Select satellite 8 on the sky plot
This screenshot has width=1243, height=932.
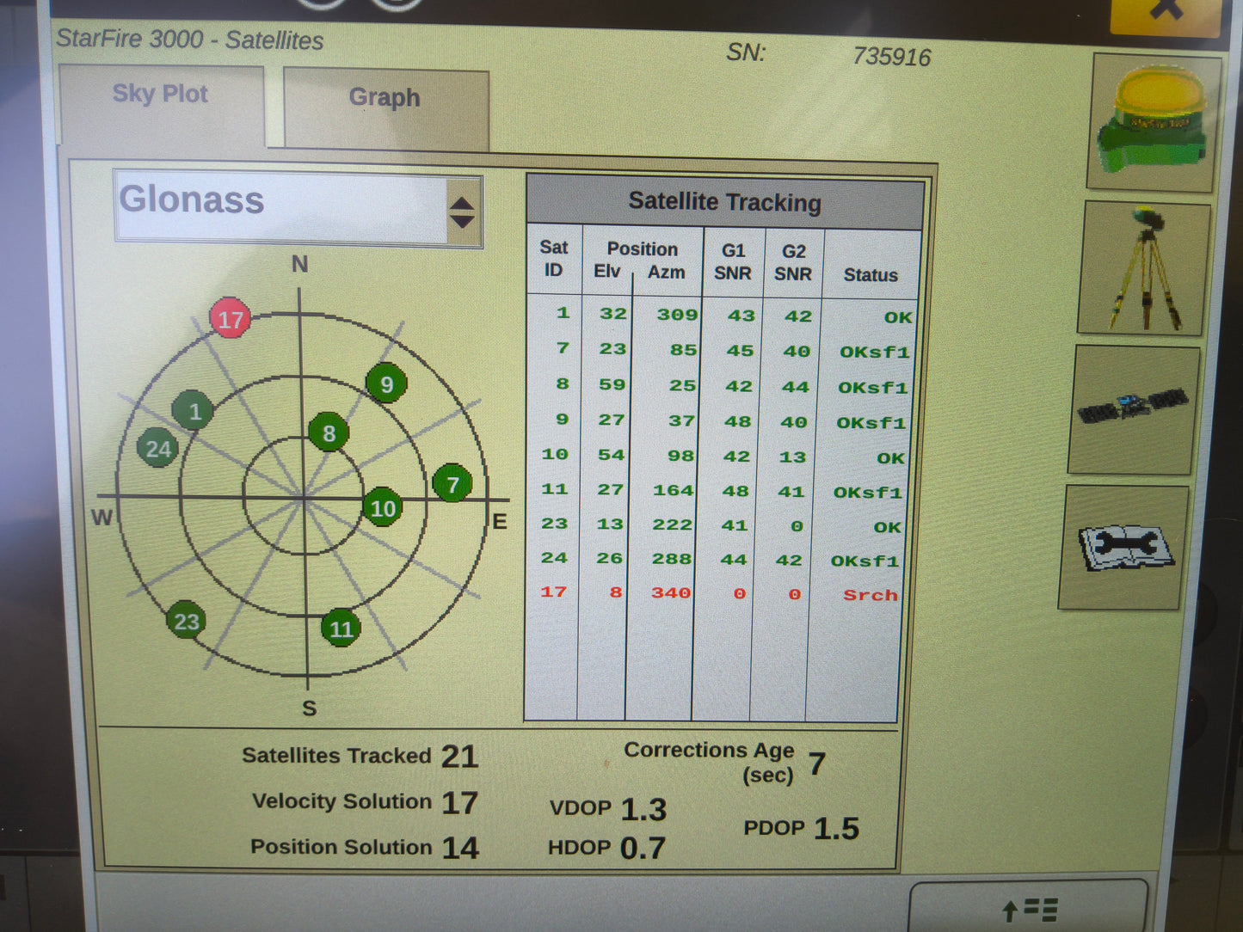point(329,432)
